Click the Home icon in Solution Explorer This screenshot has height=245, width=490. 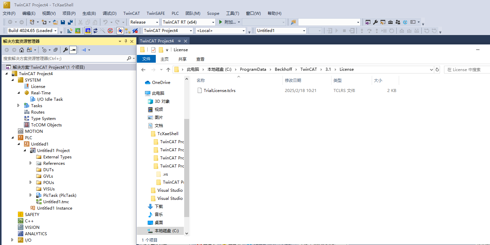click(21, 50)
